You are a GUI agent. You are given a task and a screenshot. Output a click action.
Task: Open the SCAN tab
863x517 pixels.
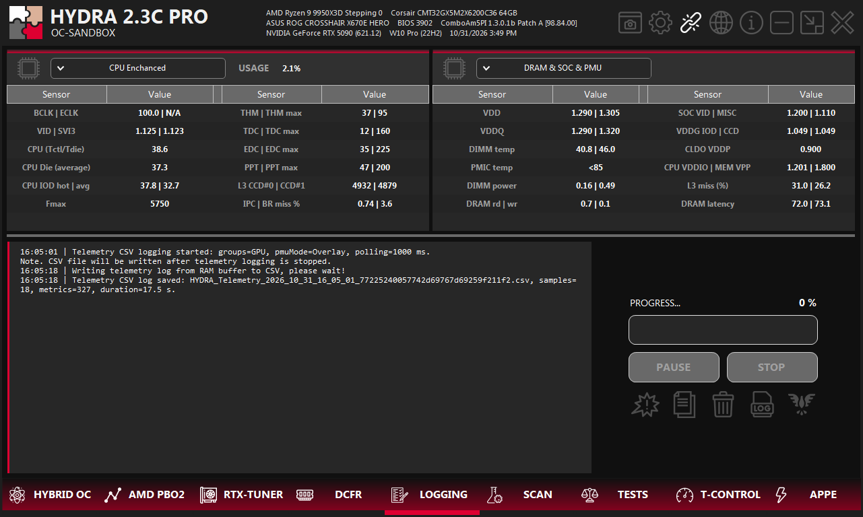(520, 495)
